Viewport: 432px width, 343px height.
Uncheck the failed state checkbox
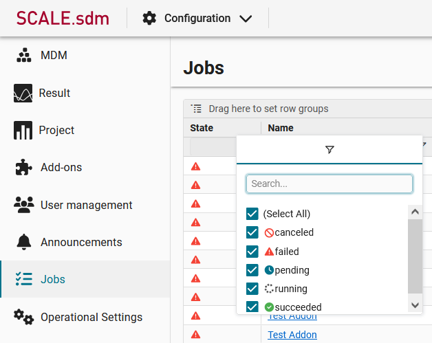[252, 252]
